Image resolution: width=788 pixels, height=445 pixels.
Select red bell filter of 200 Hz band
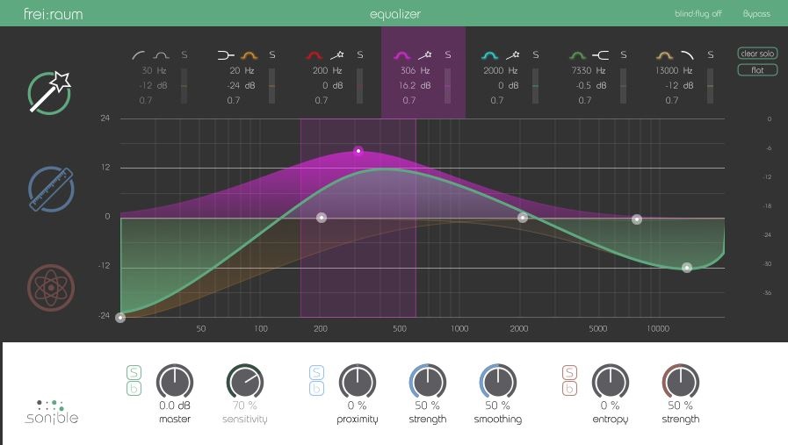click(x=314, y=54)
